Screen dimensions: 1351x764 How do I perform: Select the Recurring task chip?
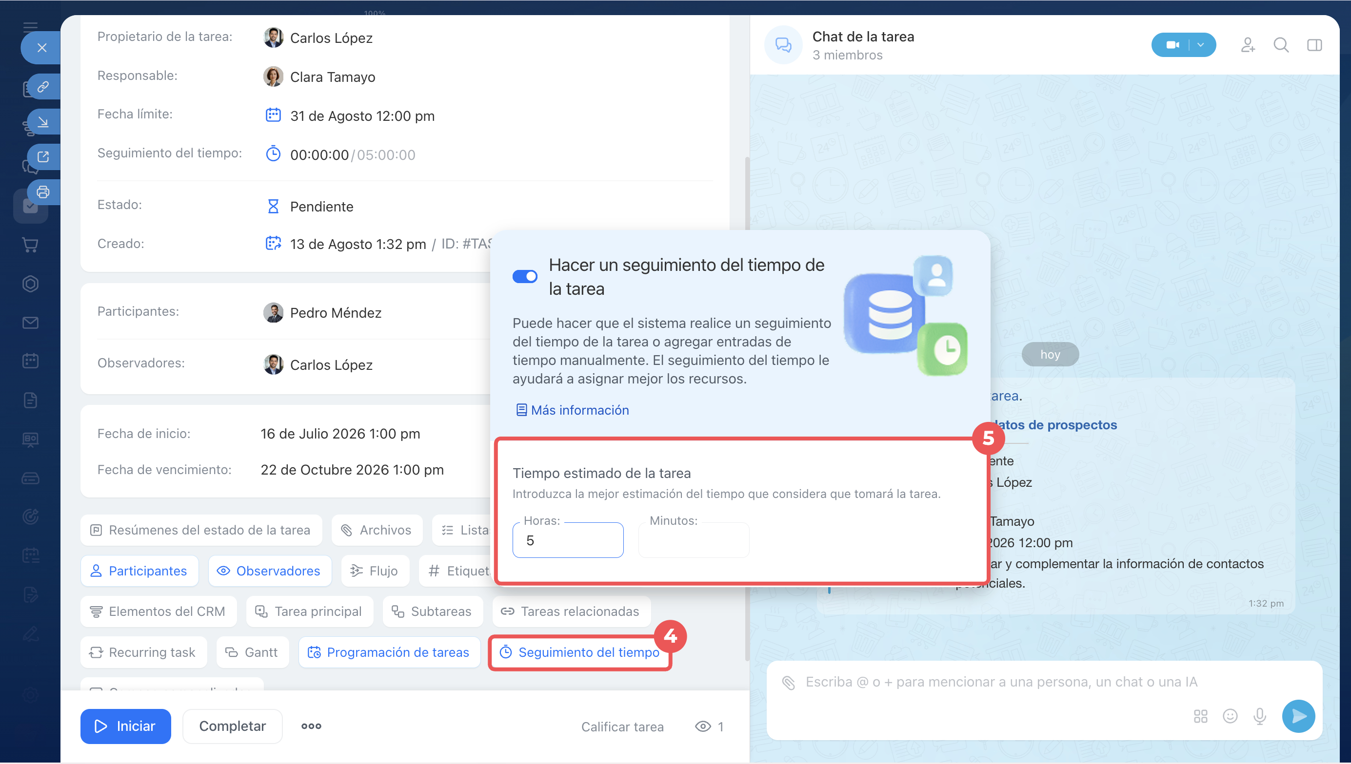(143, 652)
